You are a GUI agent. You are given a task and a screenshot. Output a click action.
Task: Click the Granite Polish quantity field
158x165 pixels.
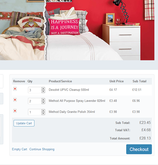(x=35, y=112)
